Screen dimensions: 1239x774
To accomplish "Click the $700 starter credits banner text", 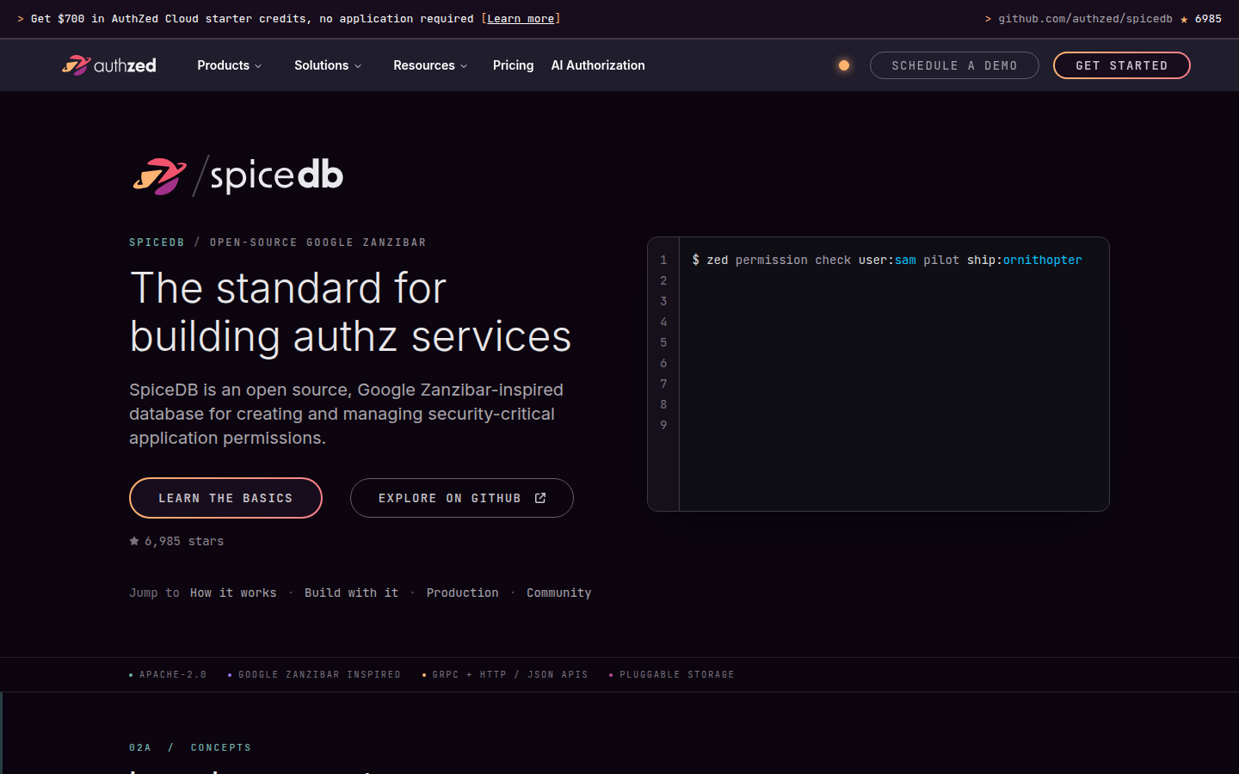I will click(252, 19).
